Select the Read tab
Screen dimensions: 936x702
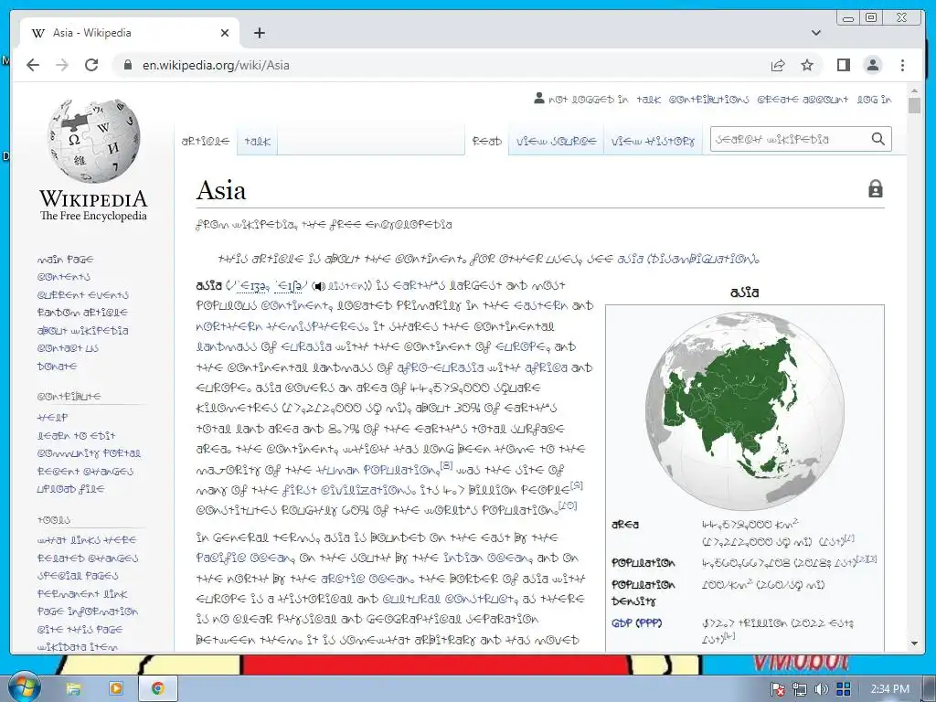click(x=486, y=142)
